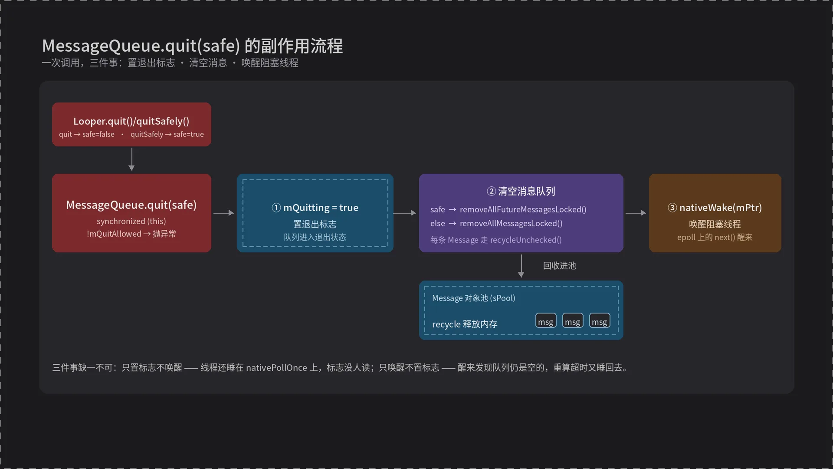Image resolution: width=833 pixels, height=469 pixels.
Task: Click the footer note starting '三件事缺一不可'
Action: 341,367
